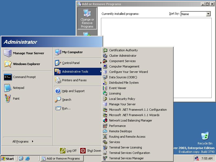Image resolution: width=216 pixels, height=162 pixels.
Task: Click Administrator user name header
Action: tap(21, 42)
